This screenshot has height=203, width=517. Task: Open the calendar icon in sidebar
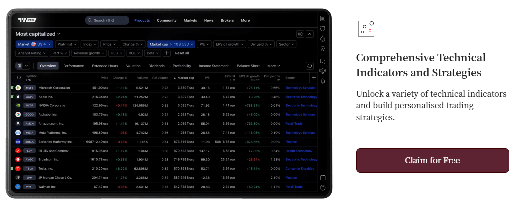[x=323, y=178]
